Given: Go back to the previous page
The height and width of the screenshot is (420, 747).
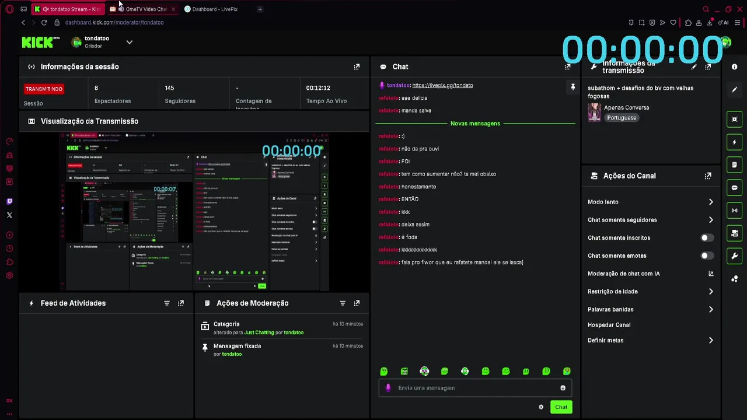Looking at the screenshot, I should 23,22.
